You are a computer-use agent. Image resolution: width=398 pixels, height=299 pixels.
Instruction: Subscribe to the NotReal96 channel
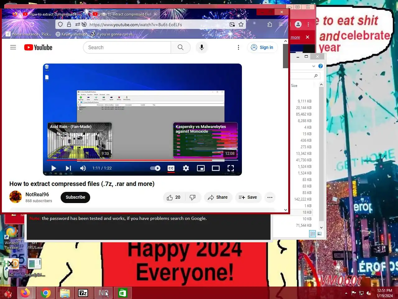(75, 197)
